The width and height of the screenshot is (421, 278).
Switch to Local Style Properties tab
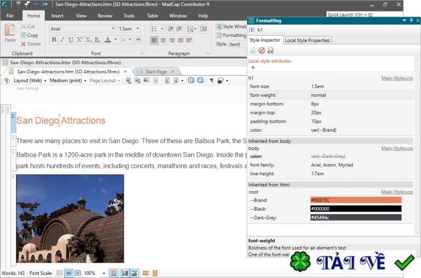click(307, 40)
